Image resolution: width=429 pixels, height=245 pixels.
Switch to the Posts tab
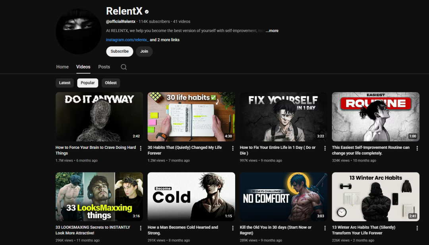(104, 67)
